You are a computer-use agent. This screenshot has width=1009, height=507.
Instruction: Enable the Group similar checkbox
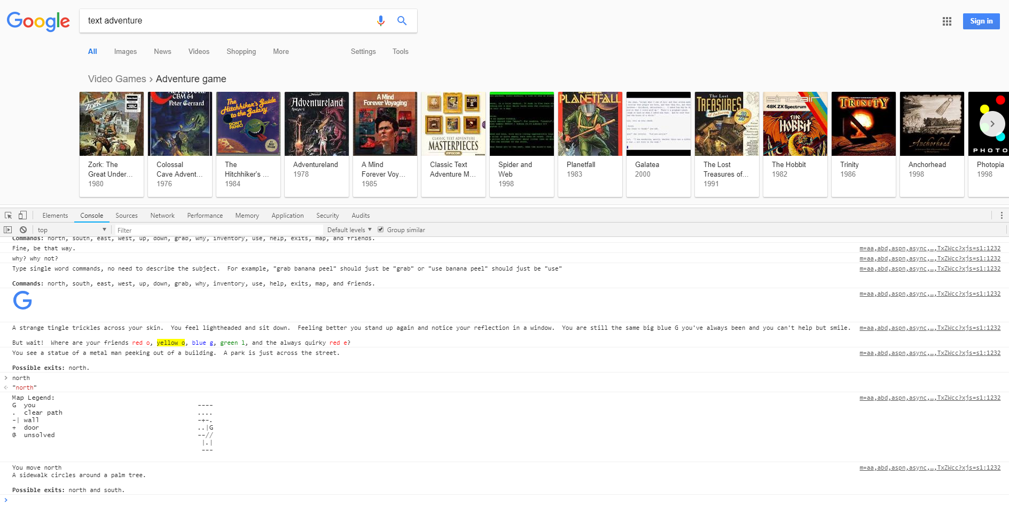tap(380, 229)
